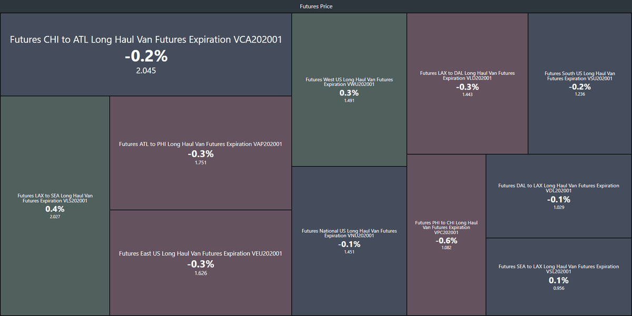This screenshot has height=316, width=632.
Task: Click the Futures Price panel title
Action: pos(316,6)
